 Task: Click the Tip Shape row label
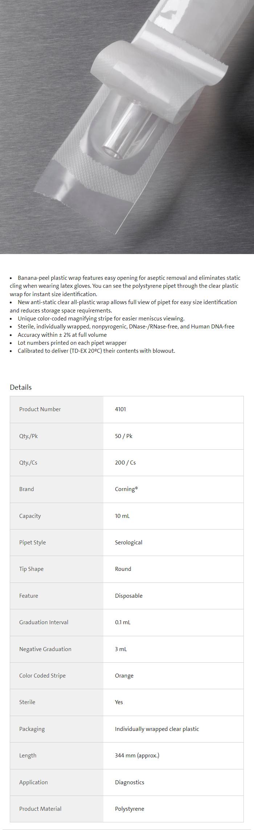pyautogui.click(x=31, y=569)
